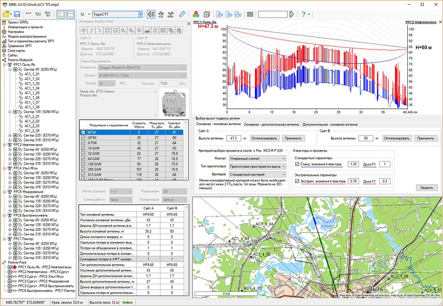Image resolution: width=443 pixels, height=306 pixels.
Task: Click the target crosshair icon in interval panel
Action: 139,30
